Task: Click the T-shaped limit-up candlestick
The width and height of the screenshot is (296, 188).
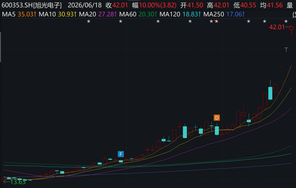Action: [286, 50]
